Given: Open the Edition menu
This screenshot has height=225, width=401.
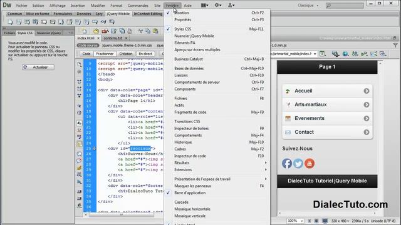Looking at the screenshot, I should 38,6.
